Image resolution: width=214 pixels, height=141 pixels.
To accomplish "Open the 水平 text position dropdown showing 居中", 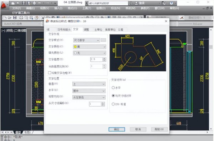I will (89, 91).
